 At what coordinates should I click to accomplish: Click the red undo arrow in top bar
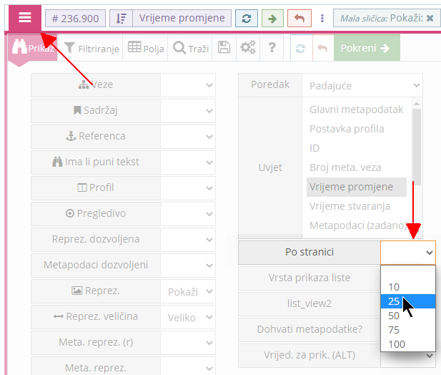tap(299, 19)
